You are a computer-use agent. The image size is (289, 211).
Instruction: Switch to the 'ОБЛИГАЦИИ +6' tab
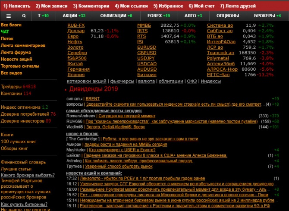[x=116, y=16]
